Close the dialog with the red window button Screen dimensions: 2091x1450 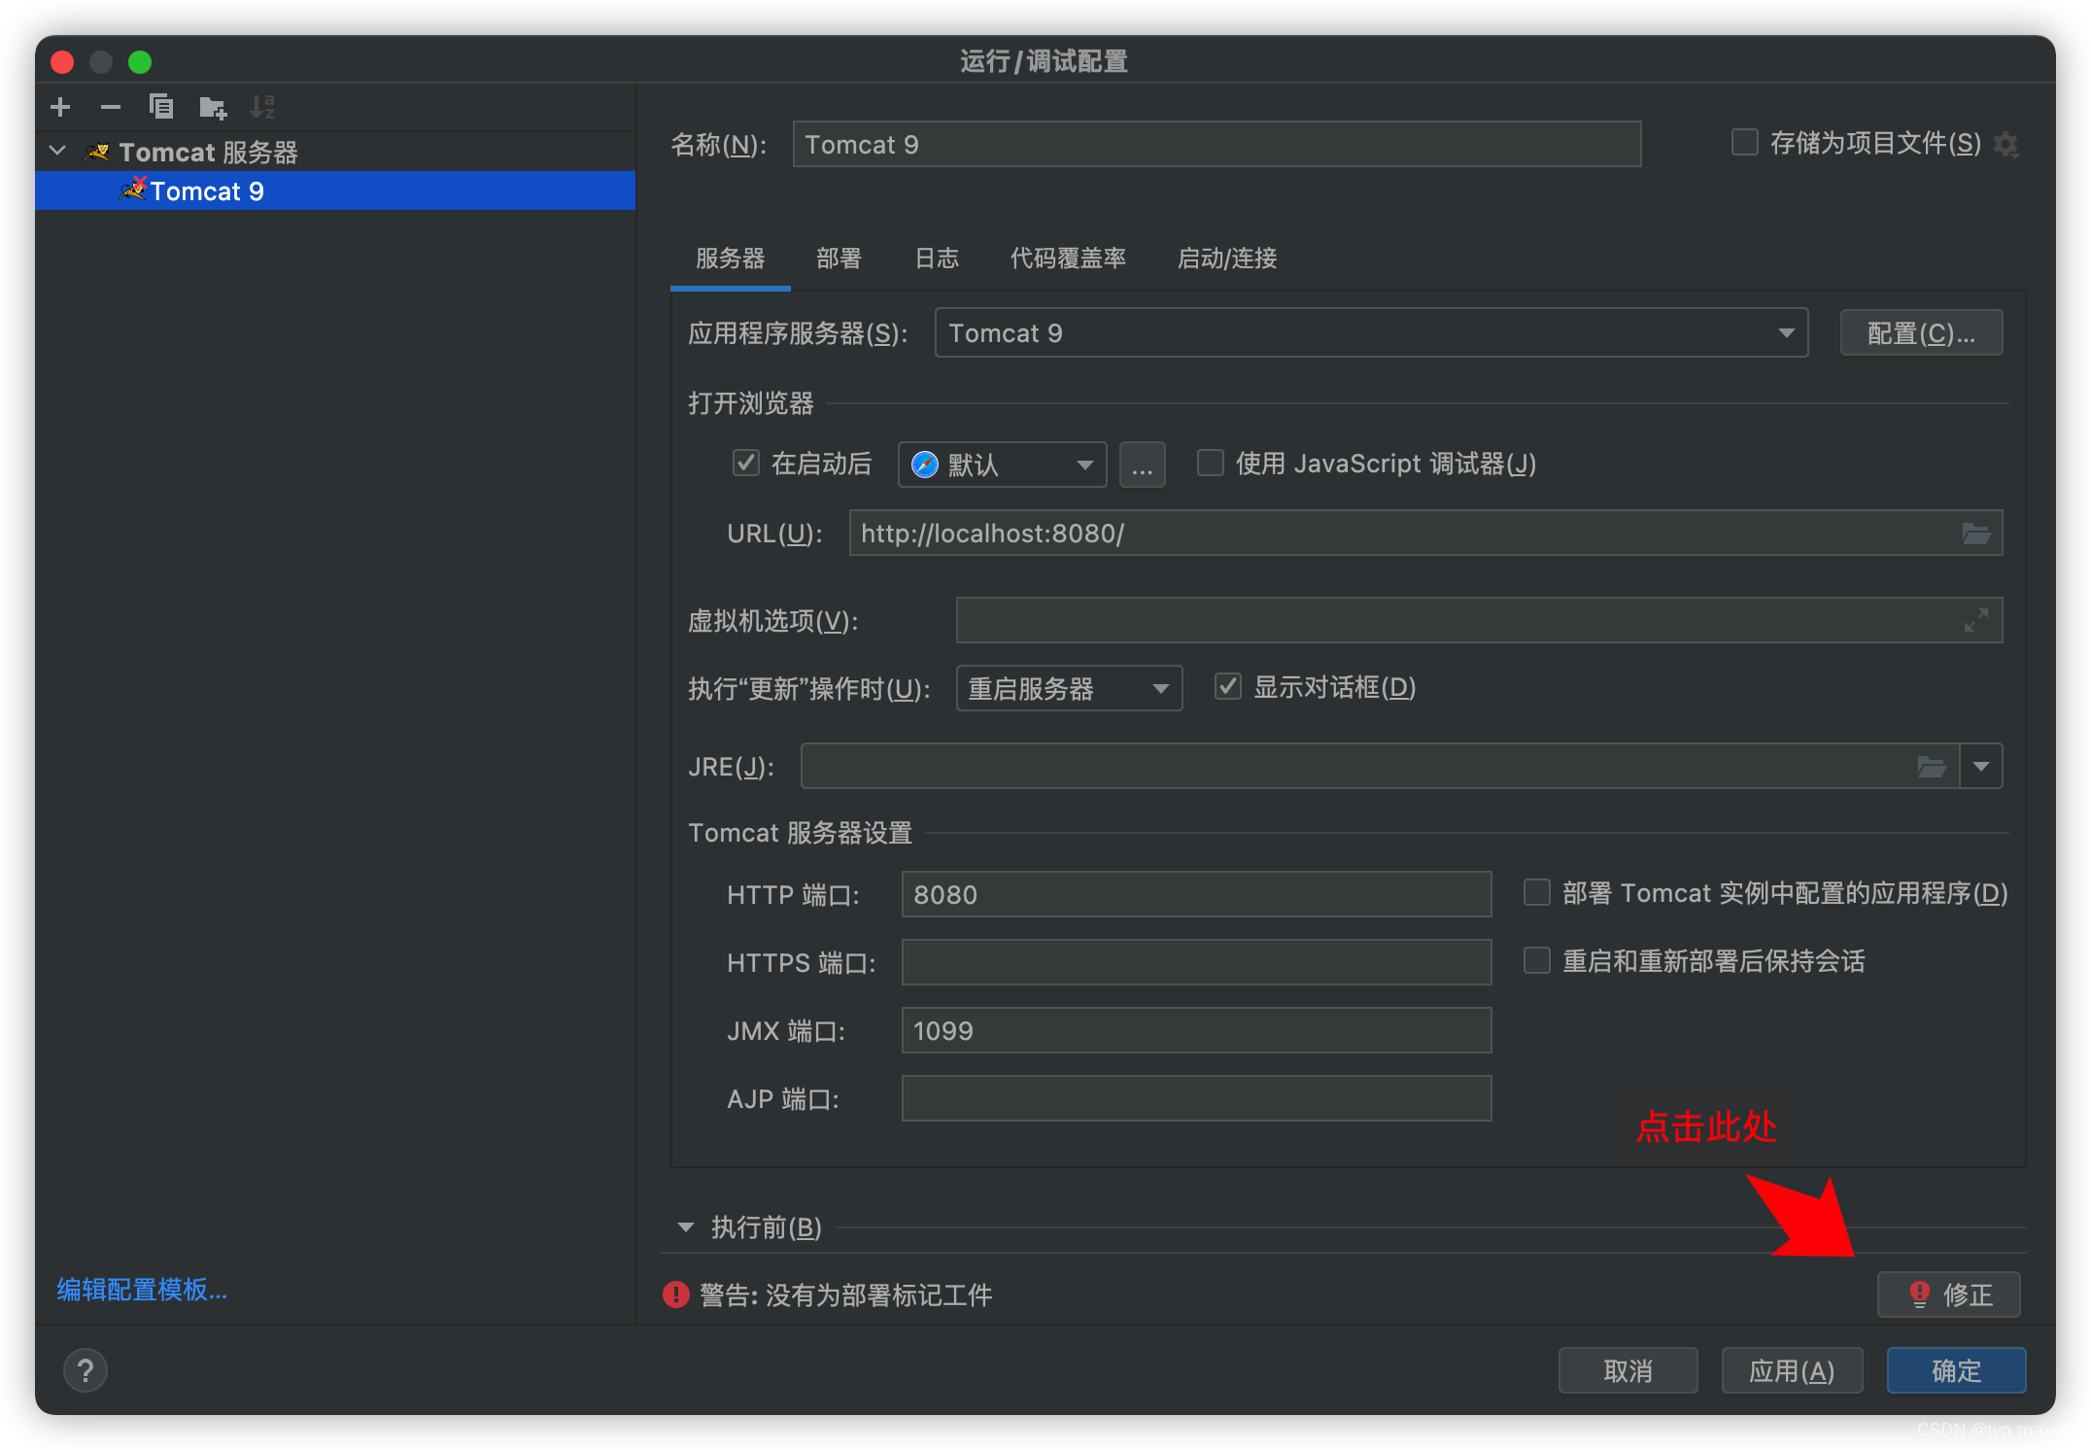(62, 62)
